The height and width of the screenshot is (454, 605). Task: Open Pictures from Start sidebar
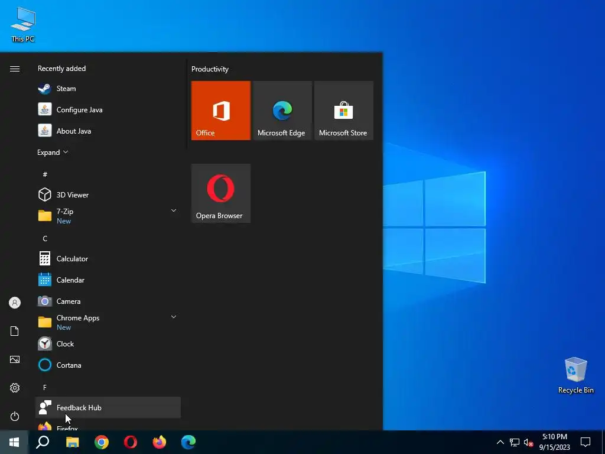coord(15,359)
